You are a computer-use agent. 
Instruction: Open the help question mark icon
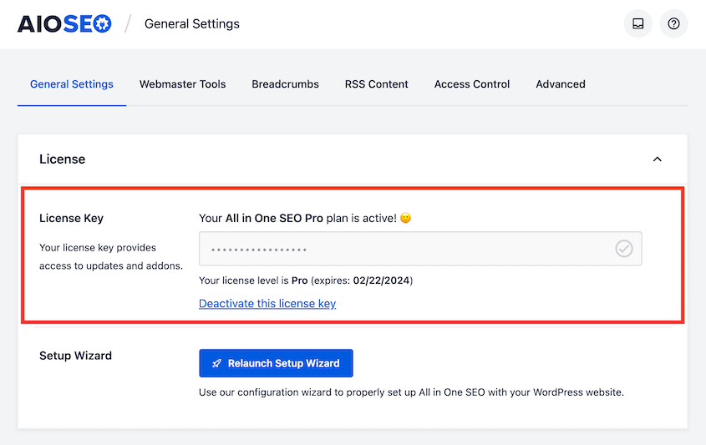click(673, 24)
